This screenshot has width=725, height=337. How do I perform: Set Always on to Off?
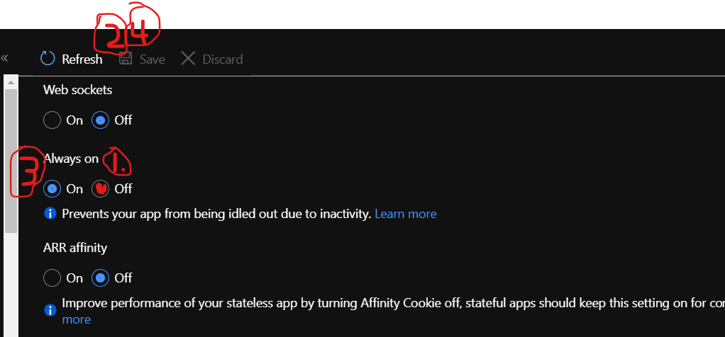click(x=100, y=189)
